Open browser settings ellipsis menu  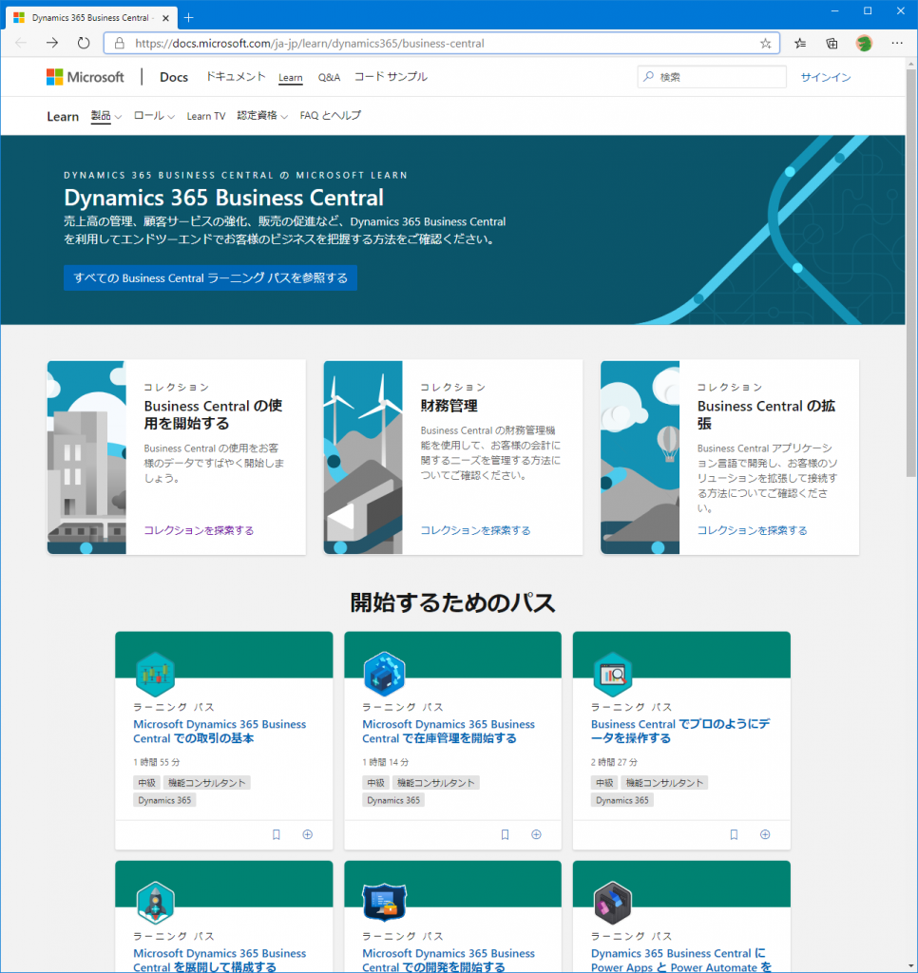(x=896, y=43)
